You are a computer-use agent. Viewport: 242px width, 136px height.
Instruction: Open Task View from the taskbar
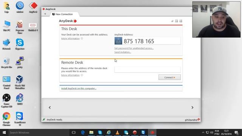coord(74,133)
